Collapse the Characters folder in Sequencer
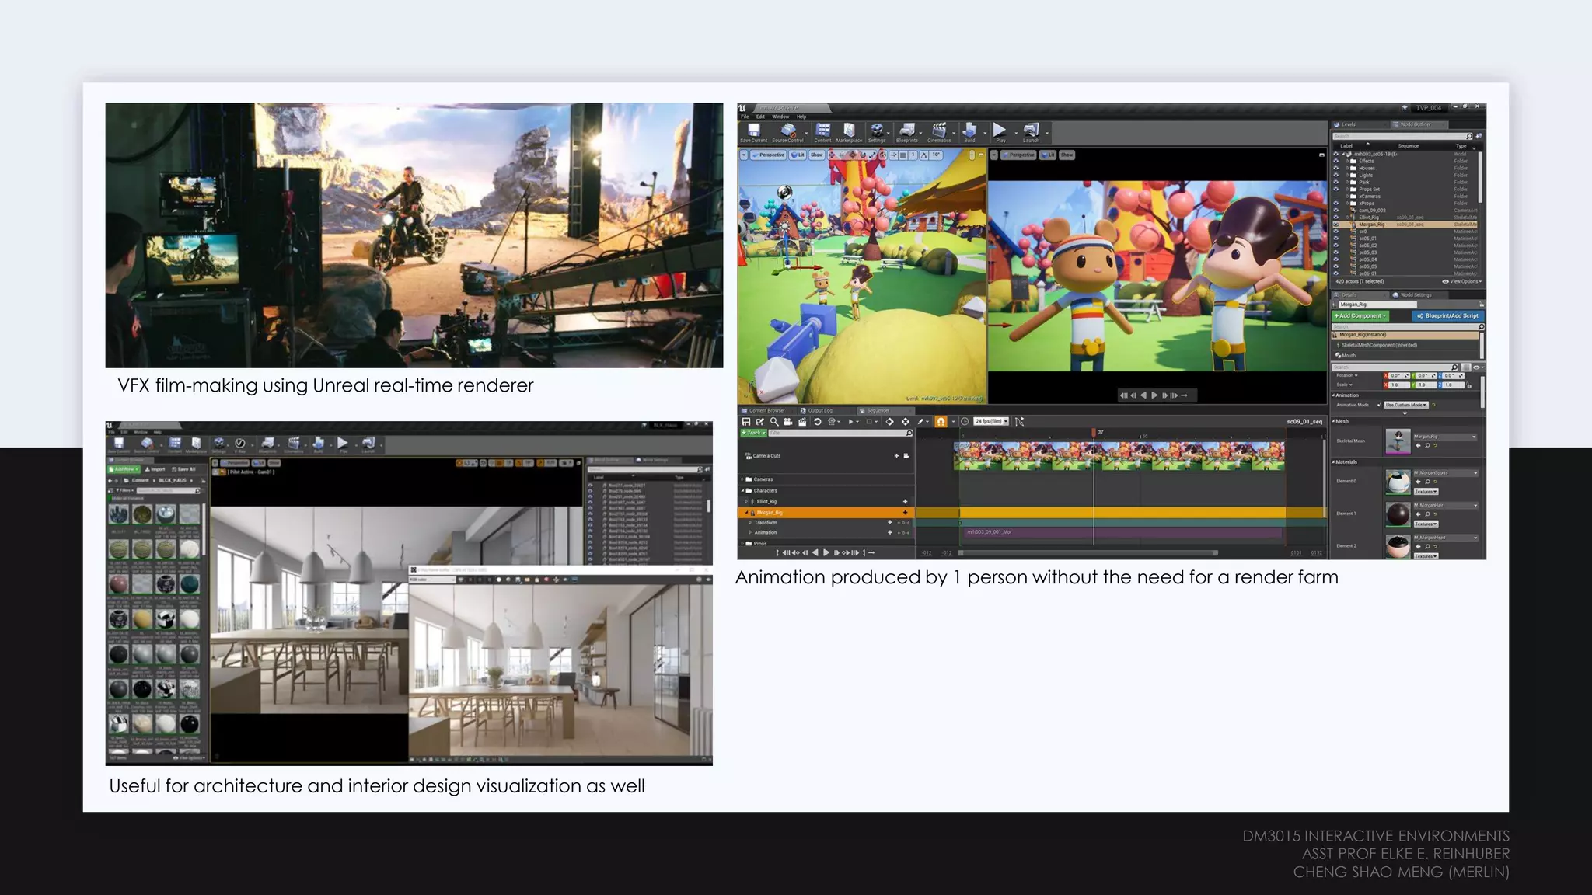This screenshot has width=1592, height=895. 743,490
